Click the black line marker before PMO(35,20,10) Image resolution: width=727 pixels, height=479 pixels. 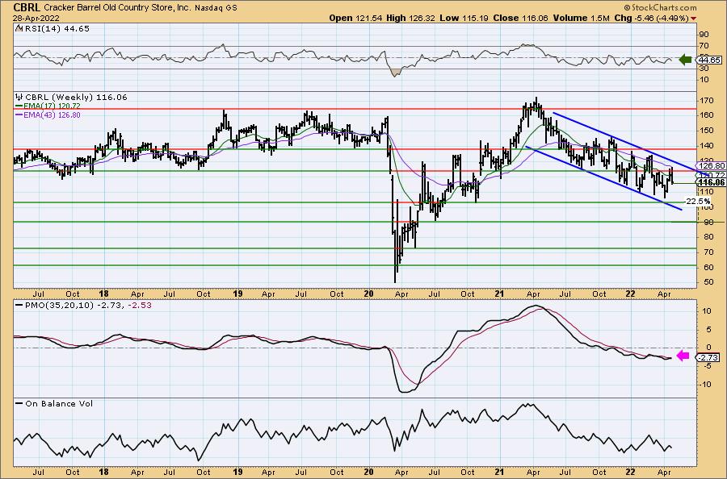point(19,306)
